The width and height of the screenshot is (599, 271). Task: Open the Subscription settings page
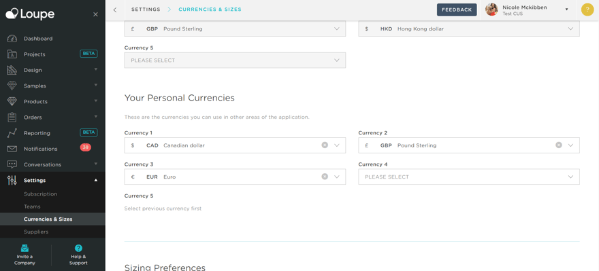tap(40, 194)
